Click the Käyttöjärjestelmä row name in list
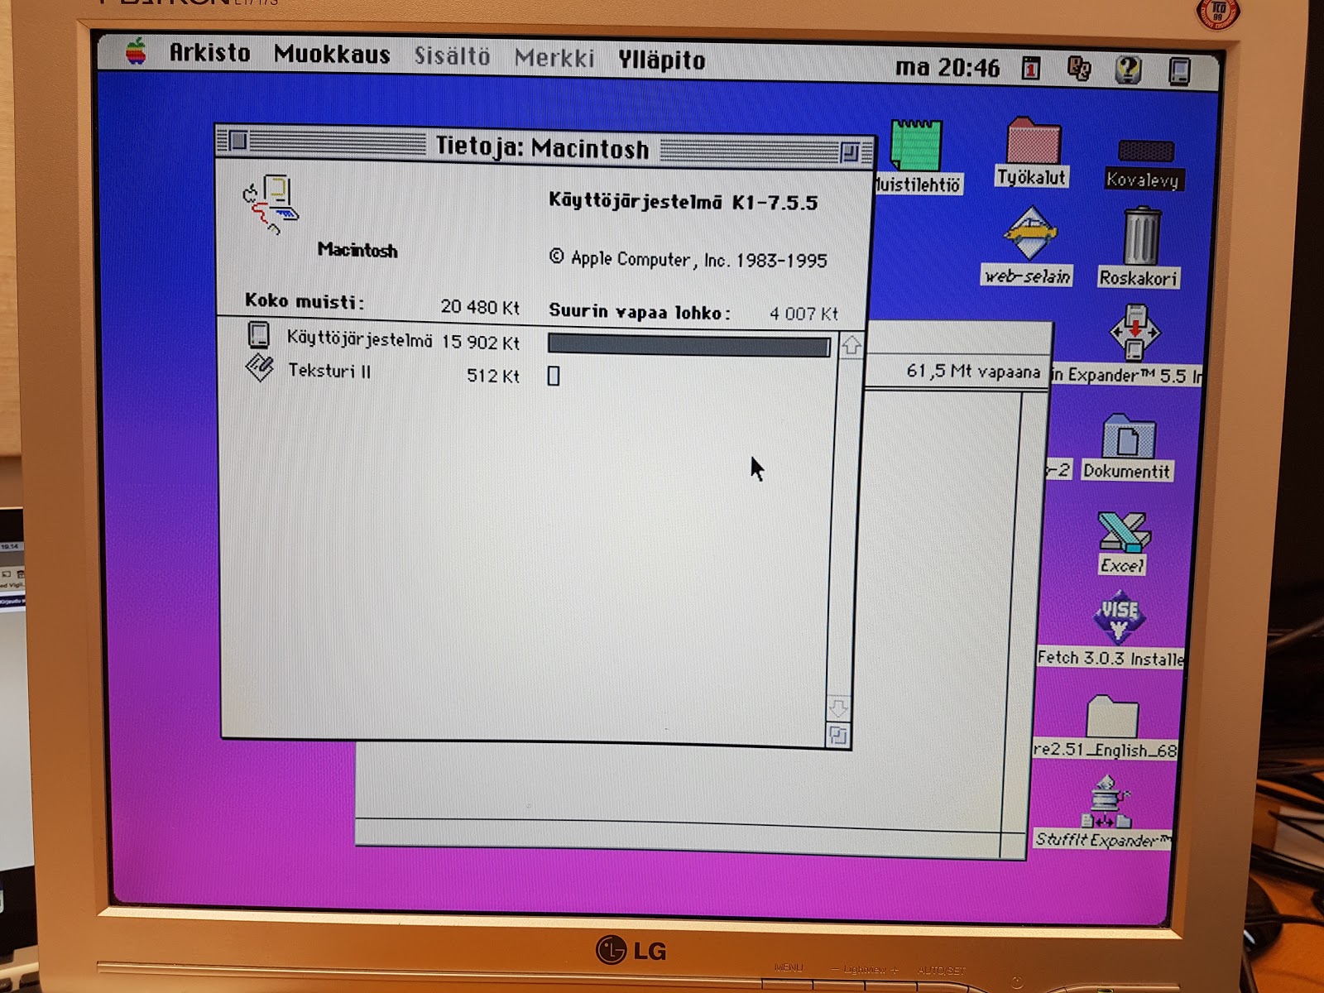Viewport: 1324px width, 993px height. pyautogui.click(x=360, y=339)
